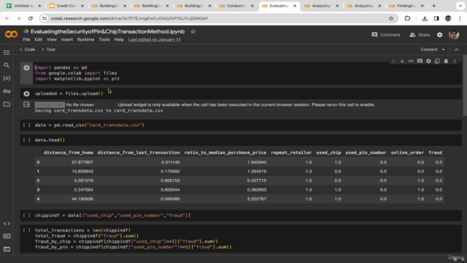
Task: Open more cell actions three-dot menu
Action: (x=455, y=61)
